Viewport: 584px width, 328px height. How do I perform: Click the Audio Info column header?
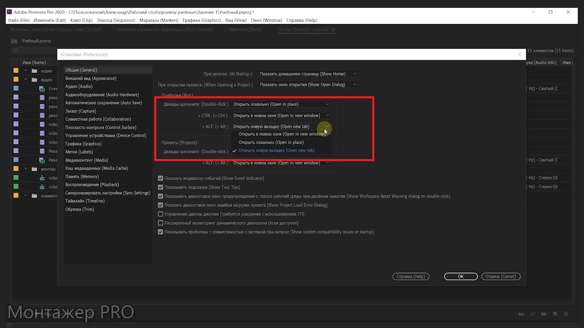[542, 63]
